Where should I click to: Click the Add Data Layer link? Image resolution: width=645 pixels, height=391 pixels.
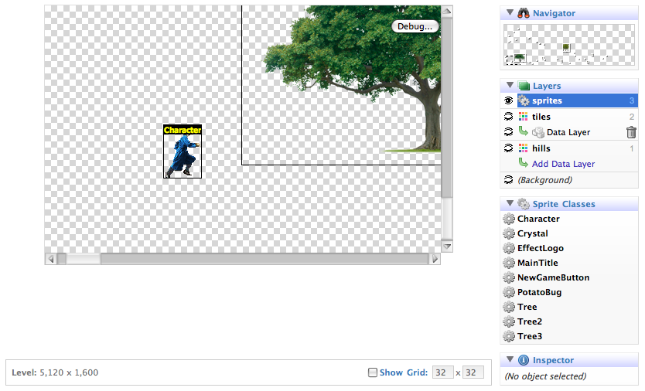[x=563, y=164]
